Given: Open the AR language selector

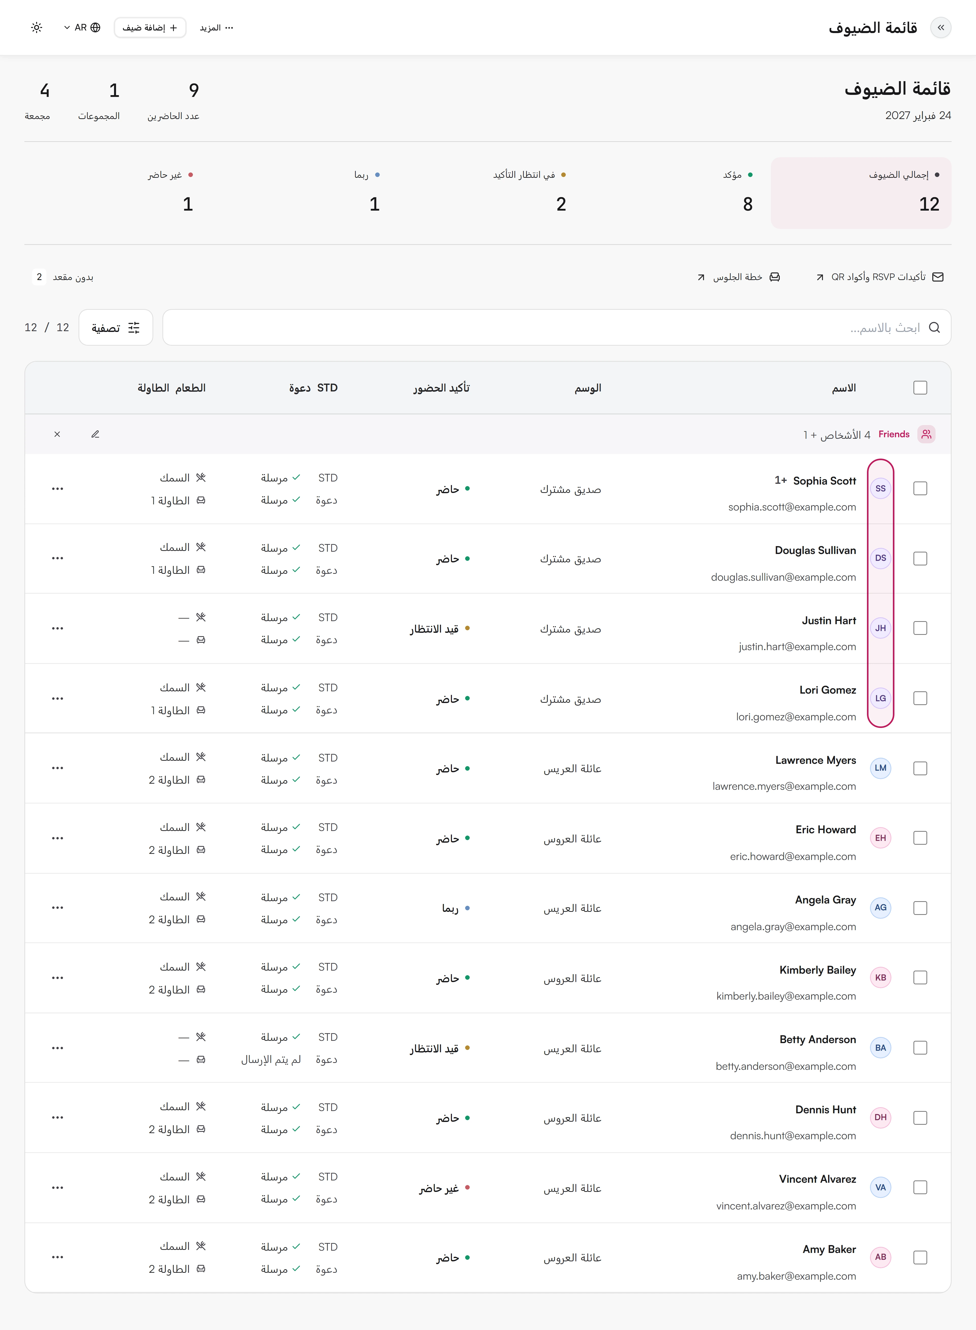Looking at the screenshot, I should (82, 28).
